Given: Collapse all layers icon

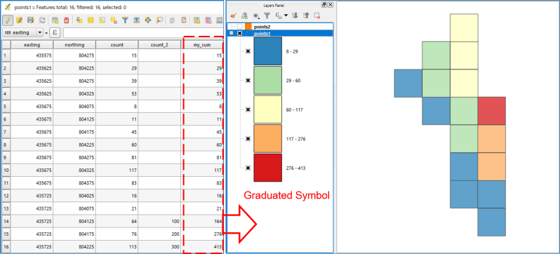Looking at the screenshot, I should pos(306,15).
